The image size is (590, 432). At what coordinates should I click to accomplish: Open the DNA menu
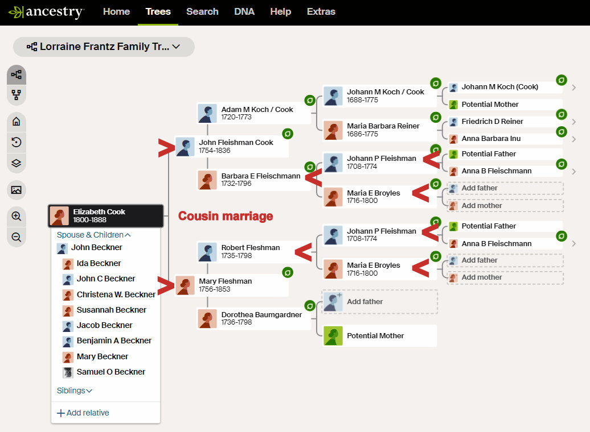click(244, 12)
